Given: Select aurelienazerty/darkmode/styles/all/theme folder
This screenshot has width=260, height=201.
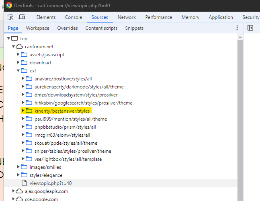Looking at the screenshot, I should point(79,87).
